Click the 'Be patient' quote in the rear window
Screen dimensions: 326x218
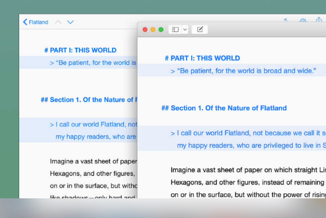pos(93,63)
